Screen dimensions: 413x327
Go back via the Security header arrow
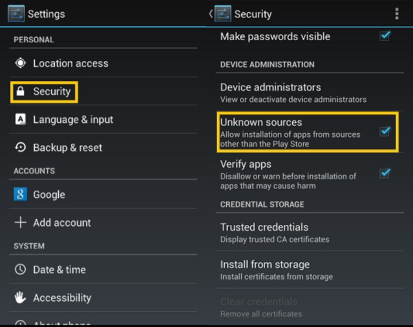pyautogui.click(x=211, y=14)
